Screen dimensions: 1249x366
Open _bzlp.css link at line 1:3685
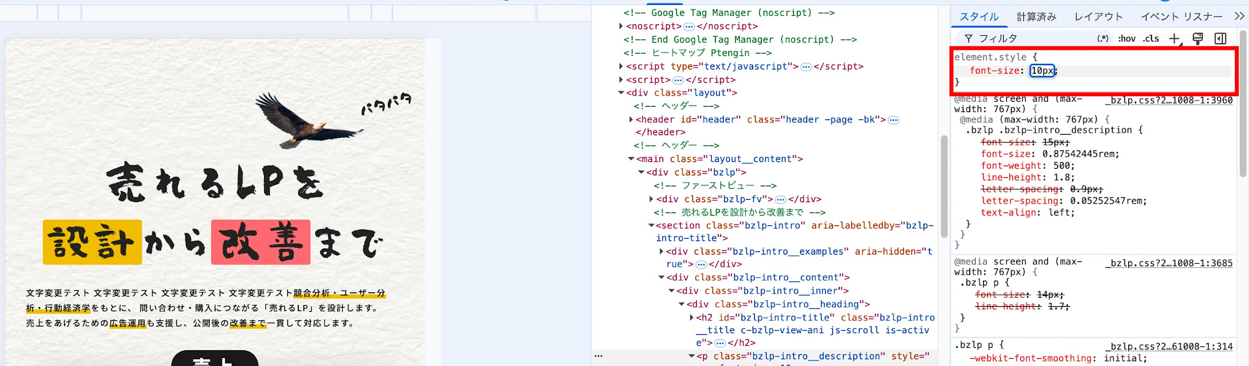pyautogui.click(x=1168, y=263)
